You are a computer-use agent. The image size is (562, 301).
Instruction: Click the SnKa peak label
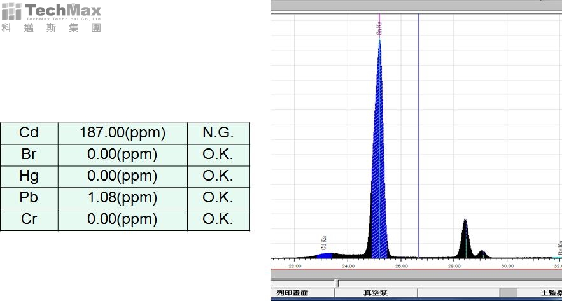pos(379,28)
